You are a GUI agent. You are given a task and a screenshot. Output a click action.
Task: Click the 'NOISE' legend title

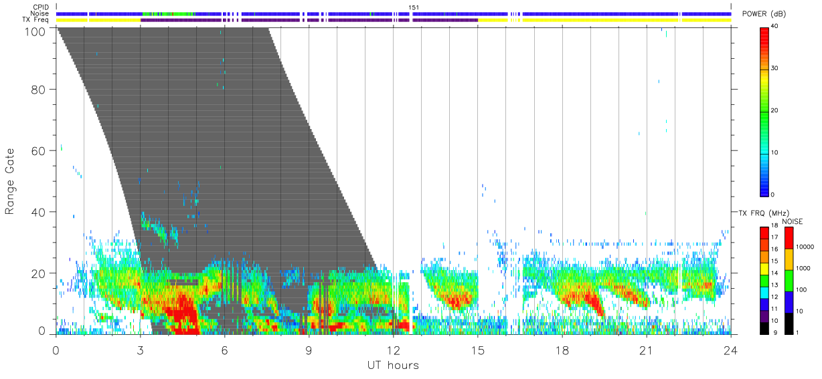793,221
